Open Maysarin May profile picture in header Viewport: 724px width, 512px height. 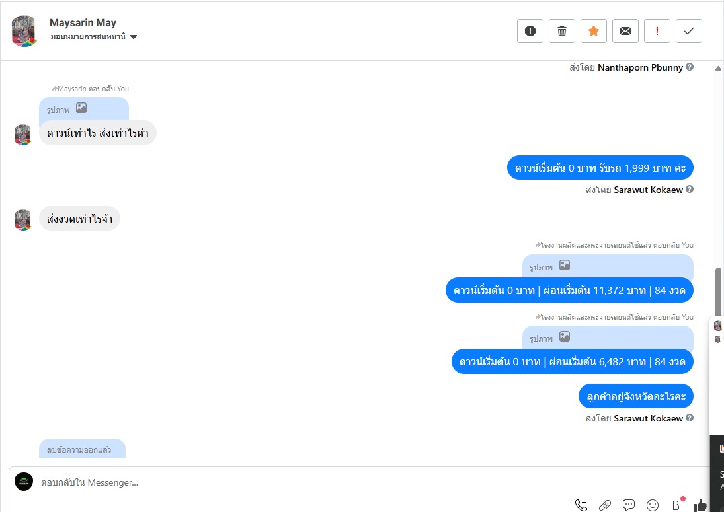[x=24, y=31]
